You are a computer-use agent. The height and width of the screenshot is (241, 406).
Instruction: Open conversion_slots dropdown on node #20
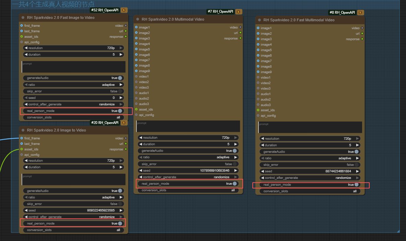(73, 230)
